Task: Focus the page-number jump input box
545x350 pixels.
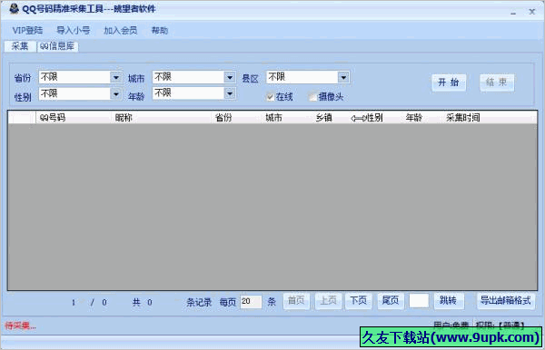Action: tap(419, 301)
